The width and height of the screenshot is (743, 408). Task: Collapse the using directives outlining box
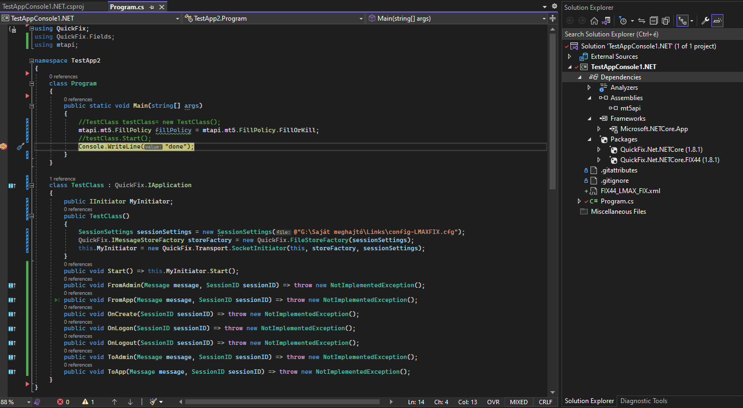coord(31,28)
